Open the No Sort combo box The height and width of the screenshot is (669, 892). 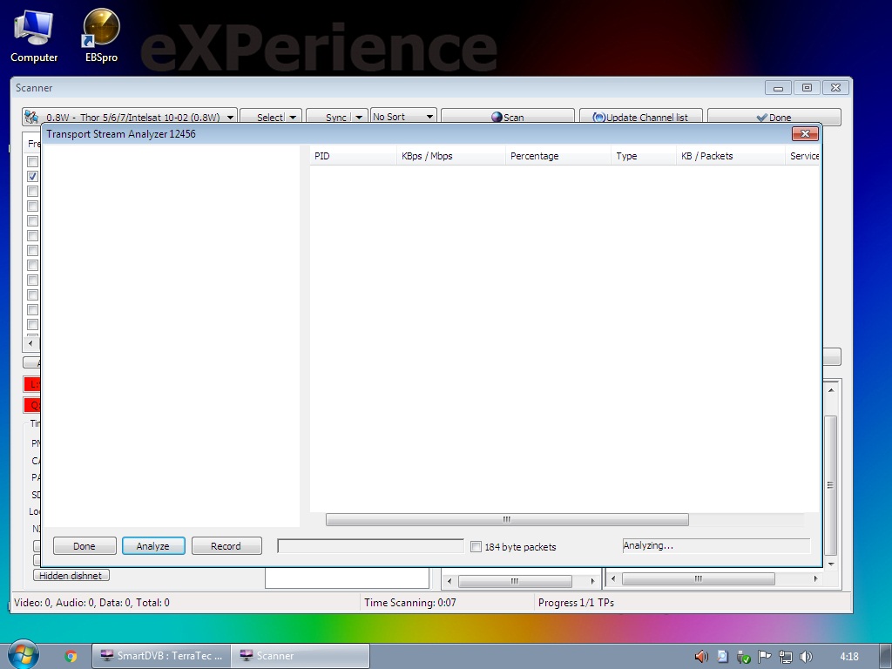(403, 117)
